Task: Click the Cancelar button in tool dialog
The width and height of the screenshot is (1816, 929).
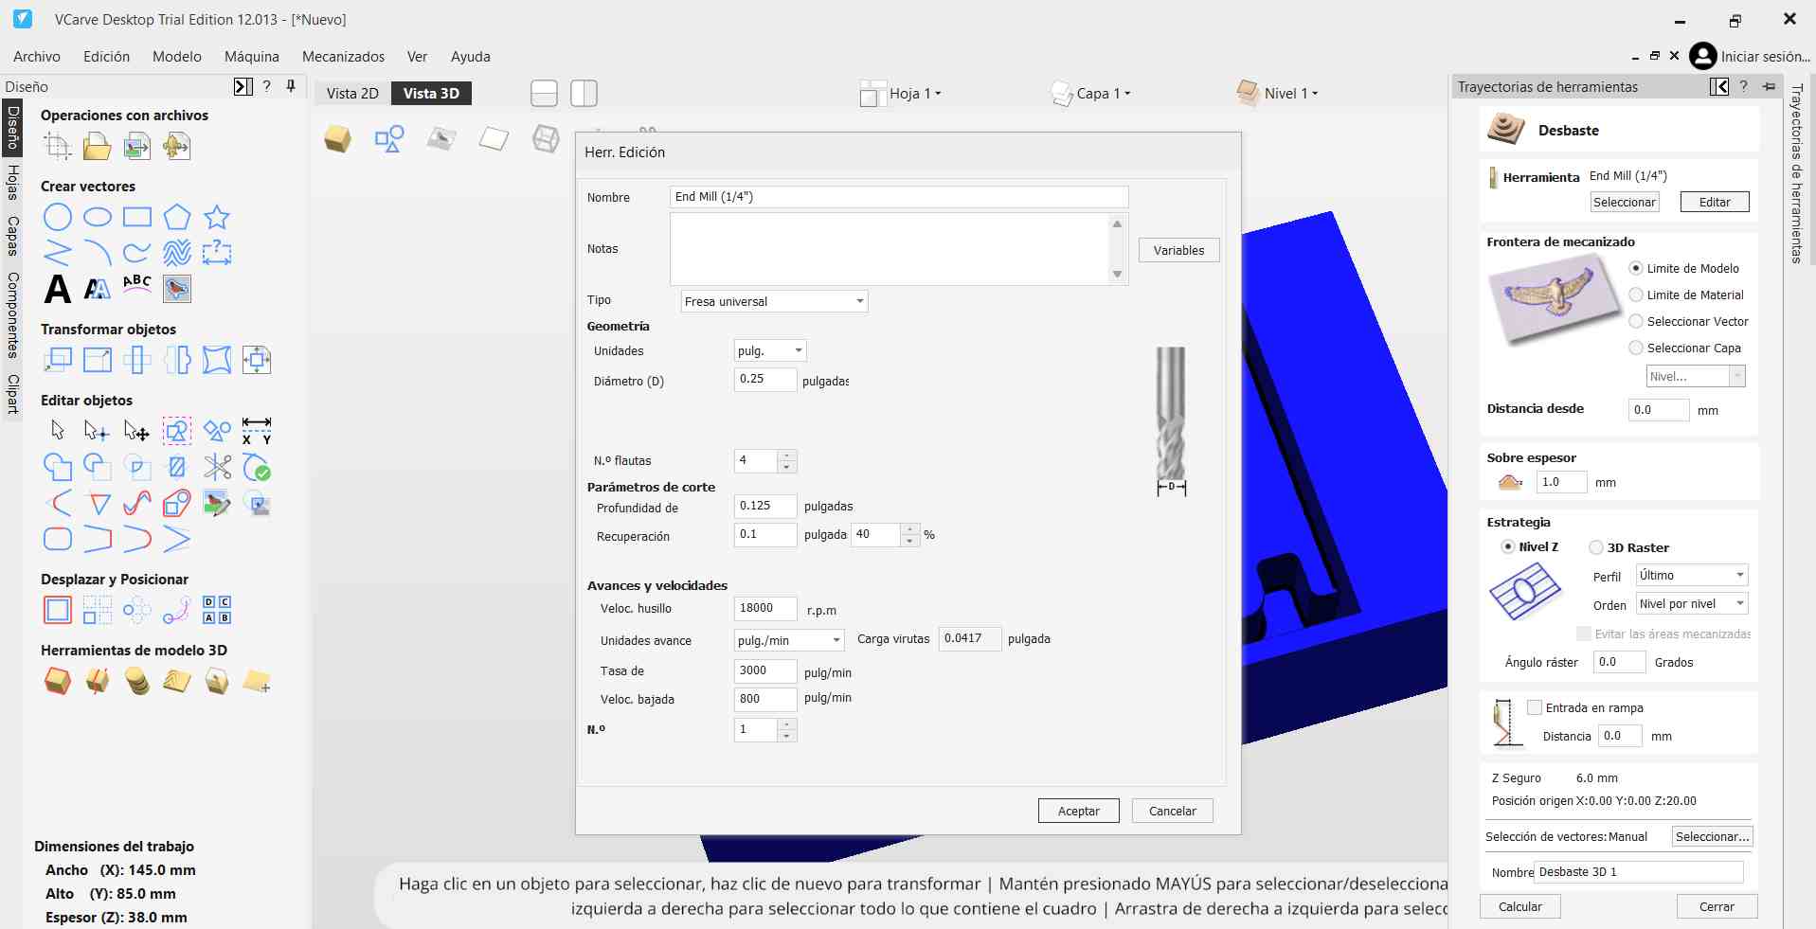Action: click(1172, 811)
